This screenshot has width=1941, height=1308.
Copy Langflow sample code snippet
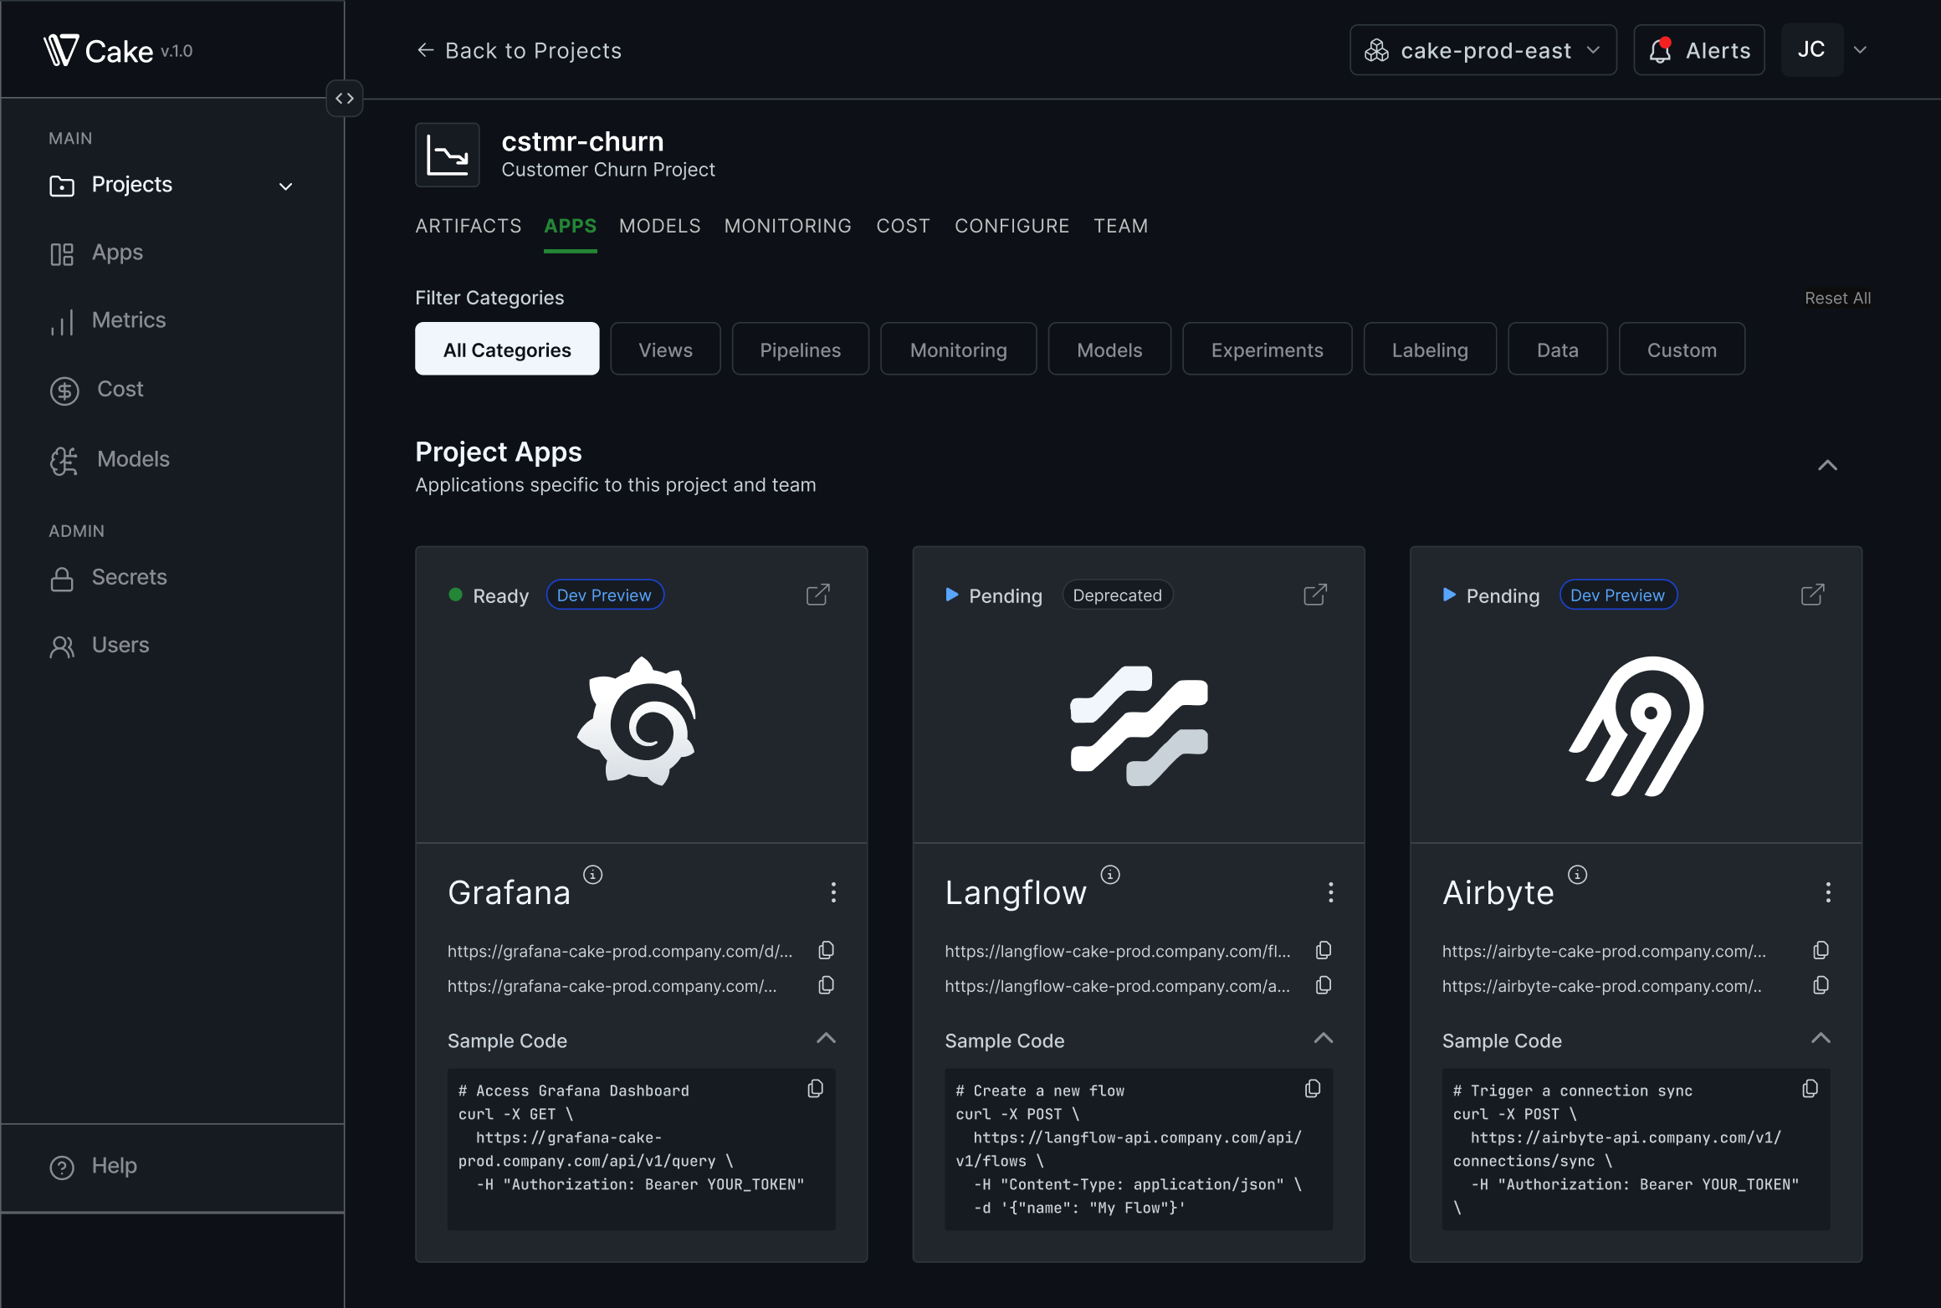[1312, 1088]
